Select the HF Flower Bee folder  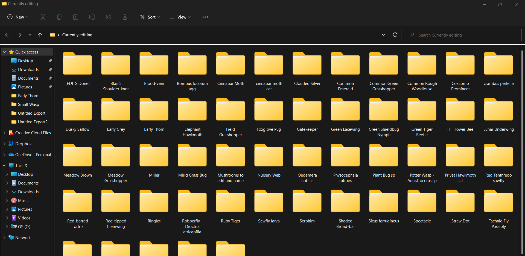pyautogui.click(x=460, y=114)
